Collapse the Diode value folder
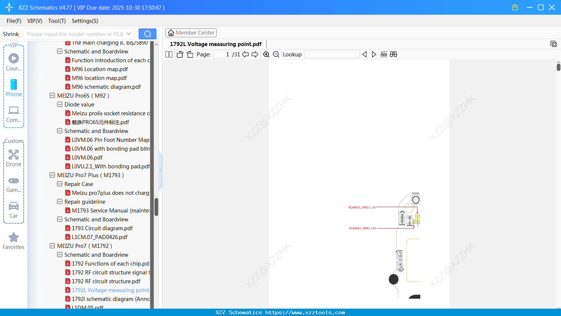The image size is (561, 316). pyautogui.click(x=60, y=105)
